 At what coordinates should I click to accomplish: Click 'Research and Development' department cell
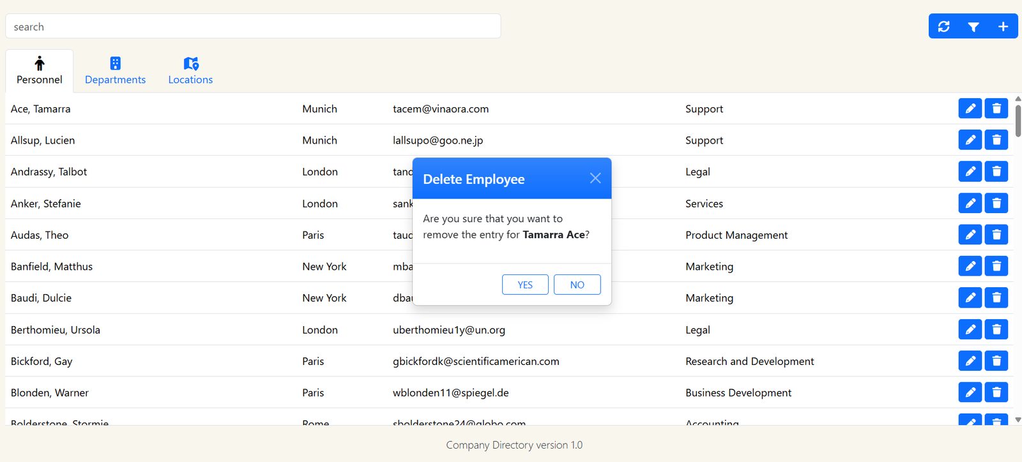750,361
